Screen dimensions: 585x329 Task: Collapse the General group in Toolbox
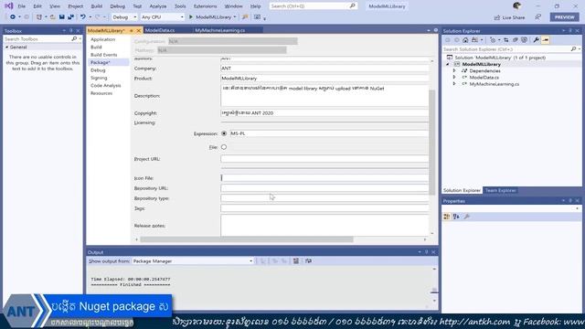point(7,48)
